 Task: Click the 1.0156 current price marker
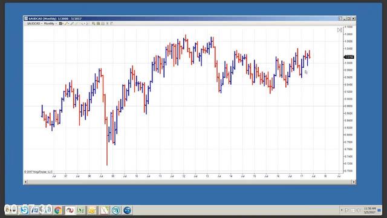coord(349,57)
